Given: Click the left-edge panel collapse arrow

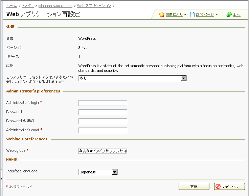Looking at the screenshot, I should pos(1,179).
